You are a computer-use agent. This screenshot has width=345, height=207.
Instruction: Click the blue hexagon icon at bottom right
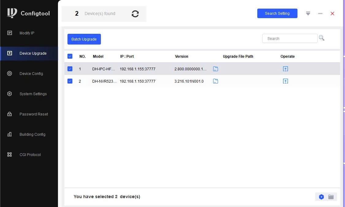[321, 197]
